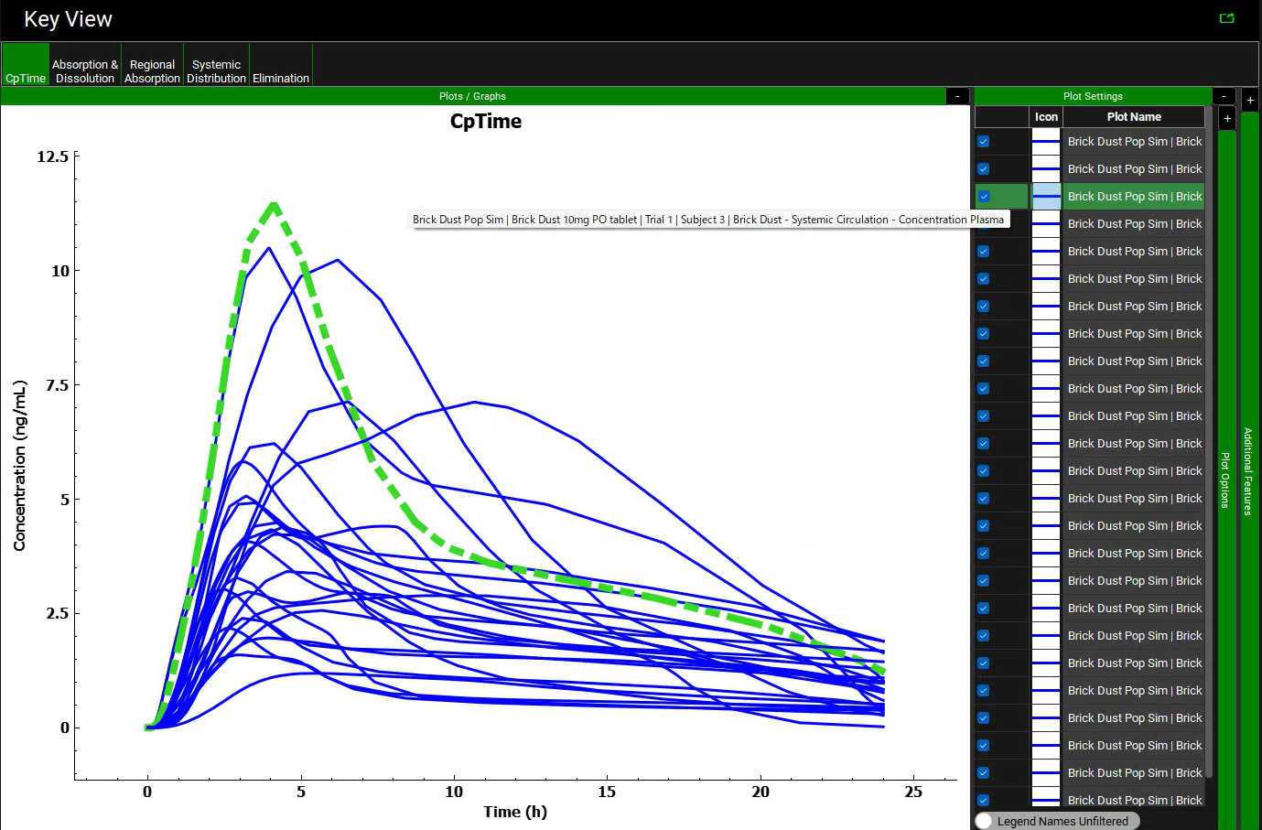Click the line icon of the first plot row
Image resolution: width=1262 pixels, height=830 pixels.
(1046, 142)
